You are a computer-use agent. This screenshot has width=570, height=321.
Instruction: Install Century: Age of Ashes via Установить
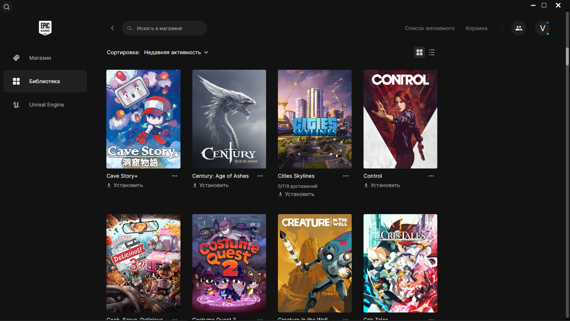[x=211, y=185]
